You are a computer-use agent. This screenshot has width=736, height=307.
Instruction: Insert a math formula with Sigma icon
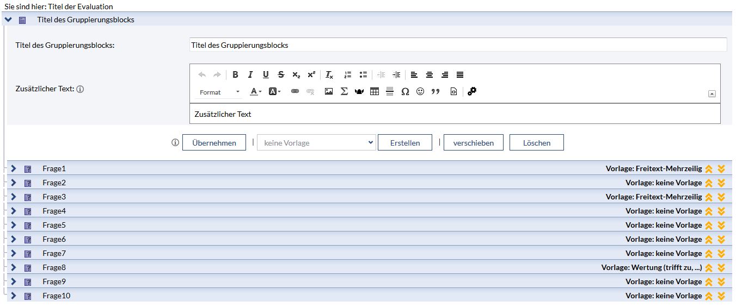pos(344,92)
